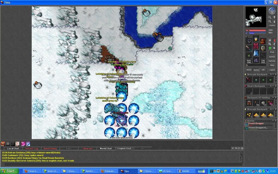The height and width of the screenshot is (174, 278).
Task: Open the Quests log
Action: [272, 57]
